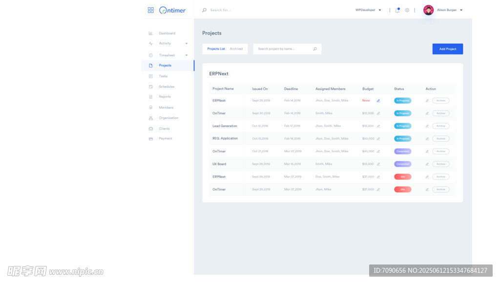Screen dimensions: 500x284
Task: Click the Deadline column header
Action: click(291, 89)
